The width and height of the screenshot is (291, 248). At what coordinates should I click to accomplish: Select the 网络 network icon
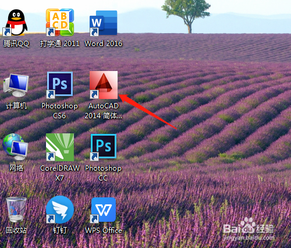click(15, 147)
